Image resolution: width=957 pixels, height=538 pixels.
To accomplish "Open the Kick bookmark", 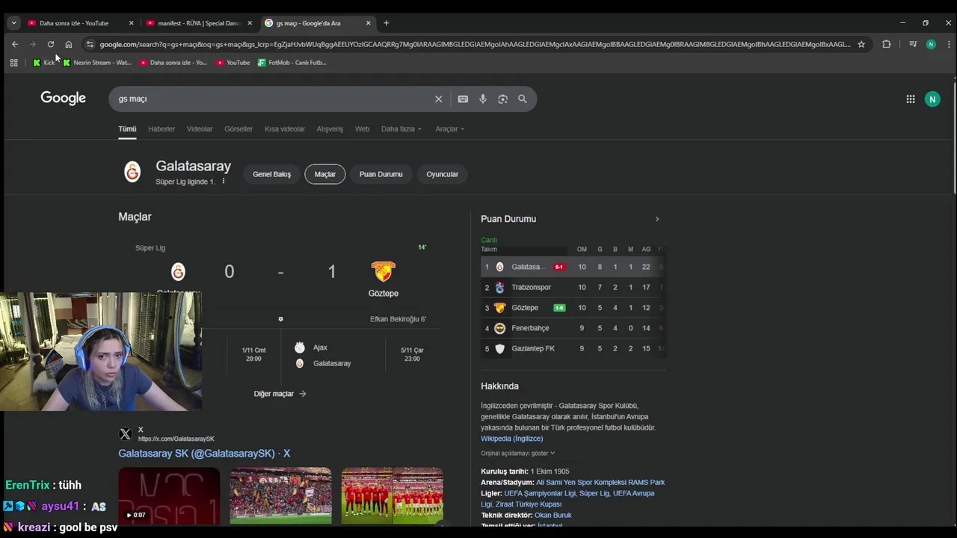I will coord(44,63).
